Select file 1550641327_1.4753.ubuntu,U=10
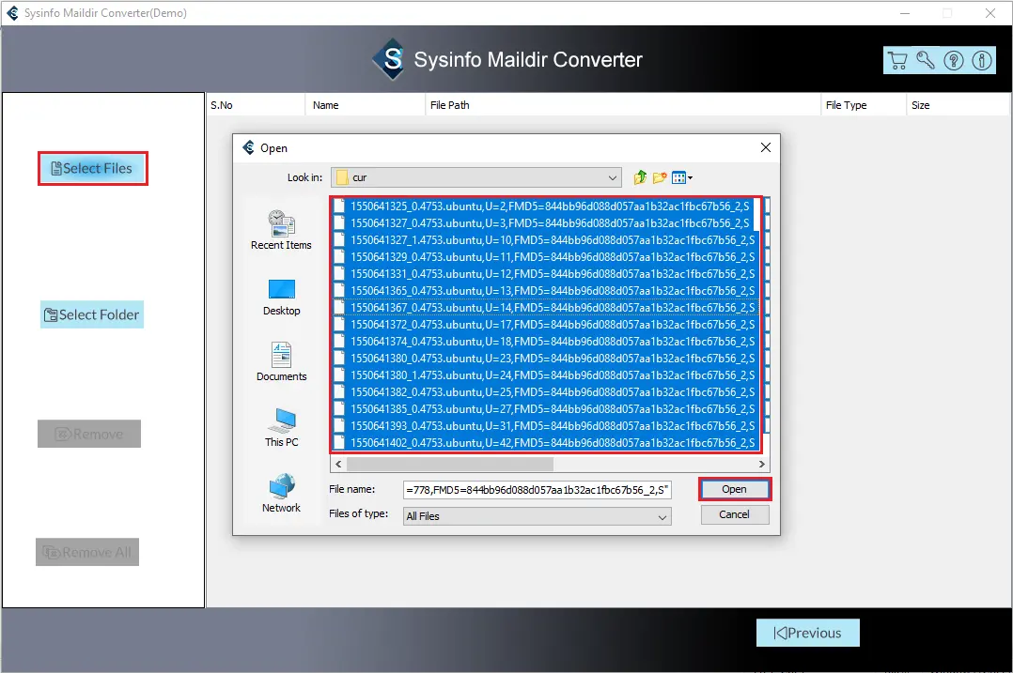1013x673 pixels. (545, 240)
